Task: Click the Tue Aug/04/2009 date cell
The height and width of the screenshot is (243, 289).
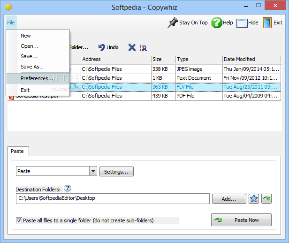Action: (x=252, y=96)
